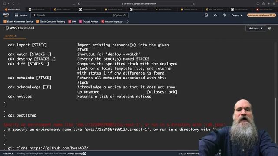Click the AWS console Search field
This screenshot has height=156, width=278.
[x=79, y=15]
